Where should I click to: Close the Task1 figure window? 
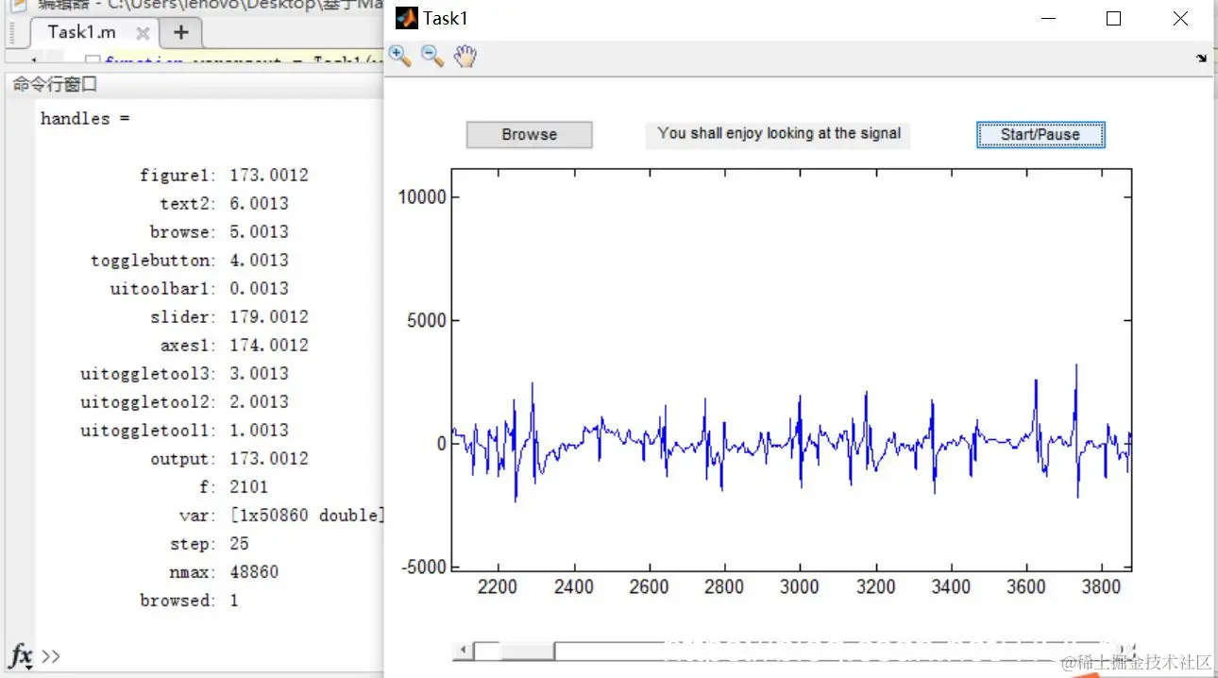tap(1180, 18)
